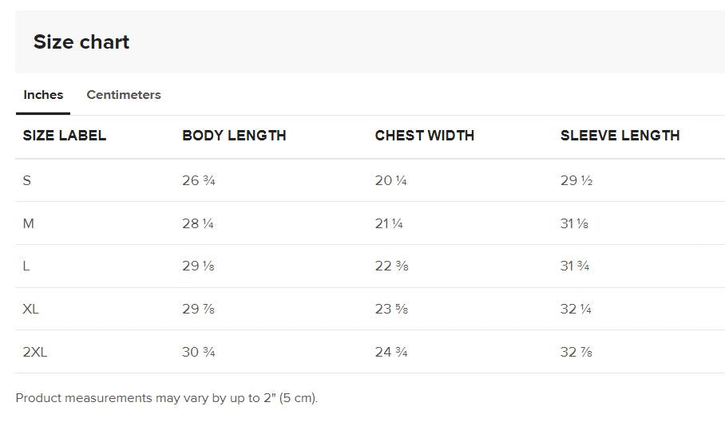This screenshot has width=725, height=434.
Task: Click the SIZE LABEL column header
Action: [x=65, y=136]
